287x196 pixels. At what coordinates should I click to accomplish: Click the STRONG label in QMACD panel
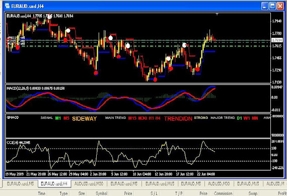201,117
